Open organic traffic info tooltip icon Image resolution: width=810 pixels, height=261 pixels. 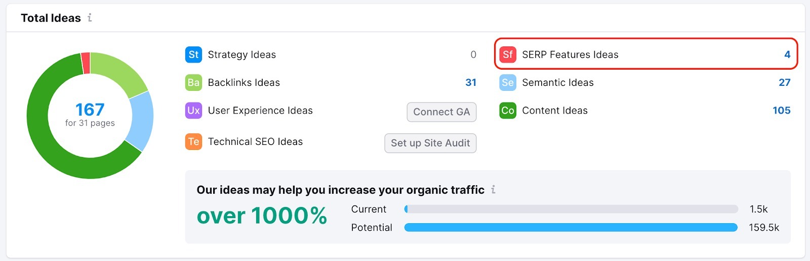coord(493,190)
